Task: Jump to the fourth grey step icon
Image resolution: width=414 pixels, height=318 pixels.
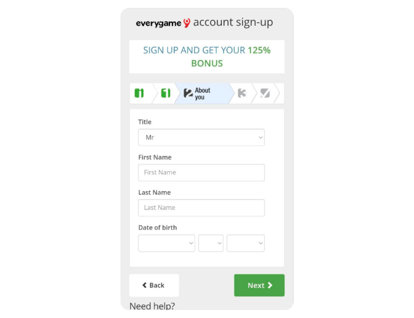Action: 242,93
